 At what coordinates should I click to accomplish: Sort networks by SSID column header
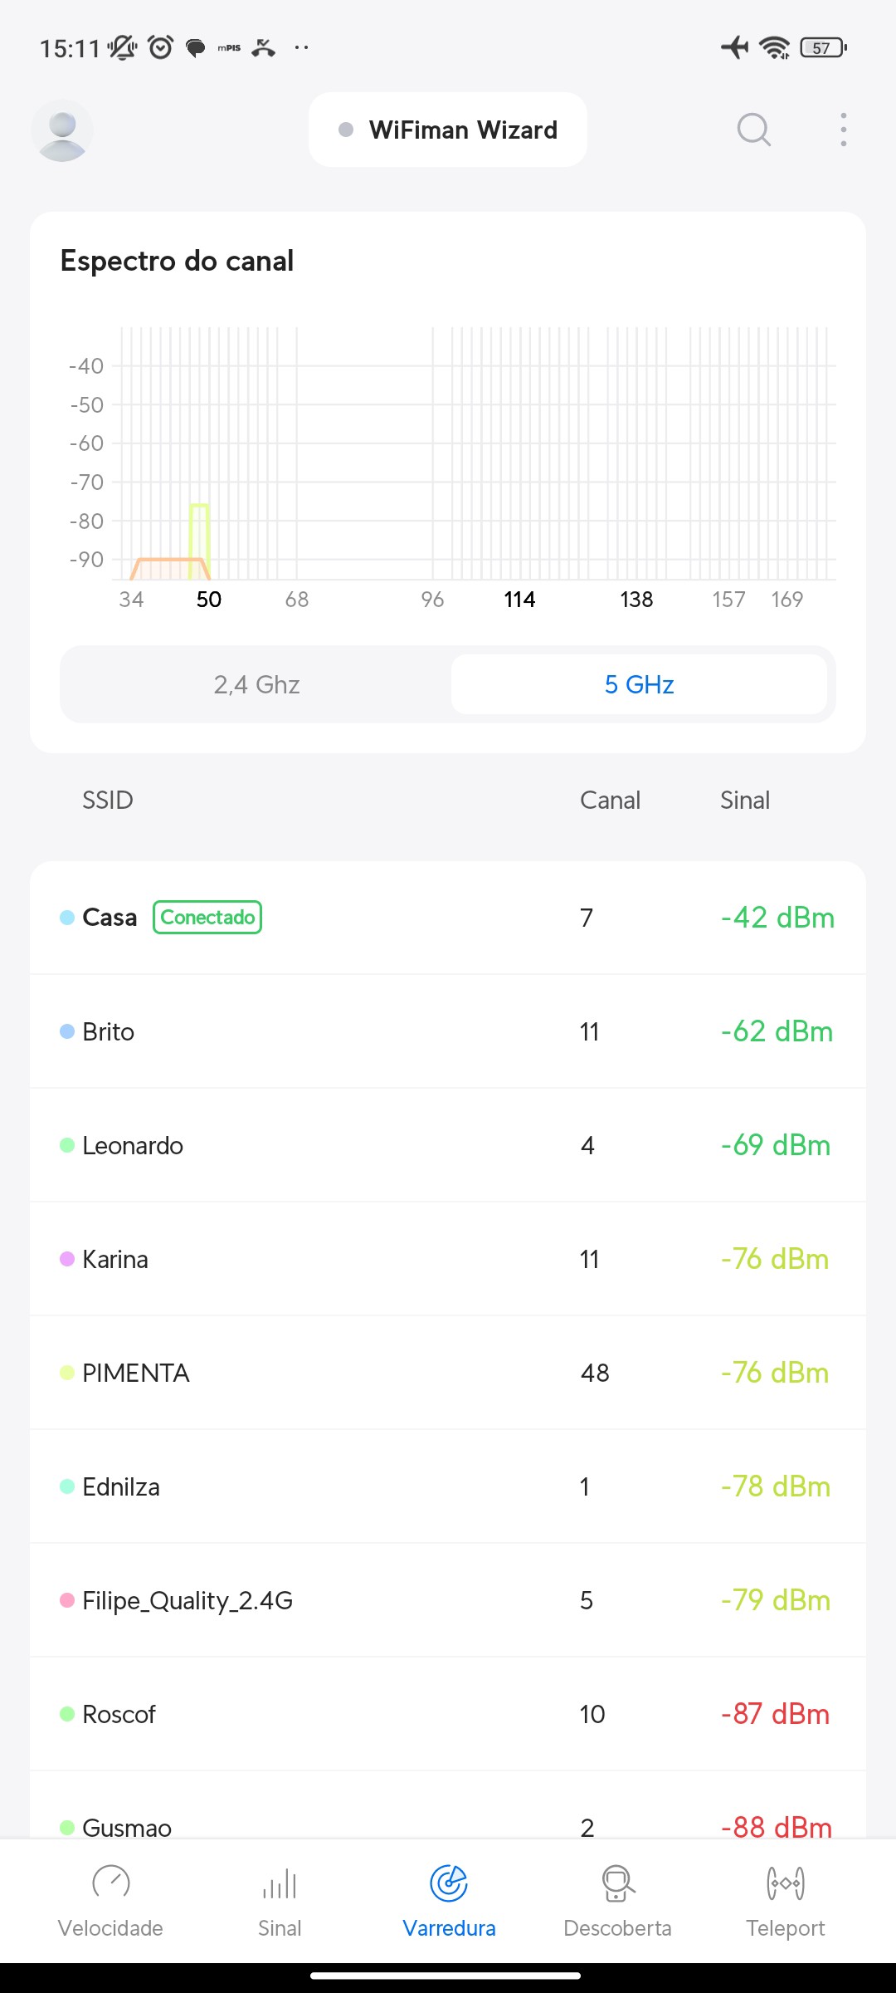pos(108,800)
